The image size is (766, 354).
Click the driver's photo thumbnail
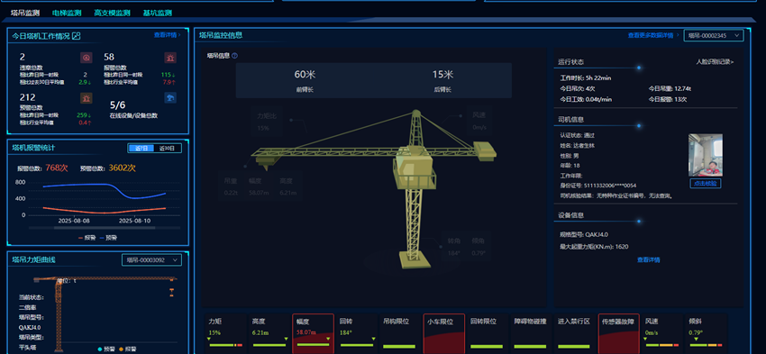coord(705,155)
